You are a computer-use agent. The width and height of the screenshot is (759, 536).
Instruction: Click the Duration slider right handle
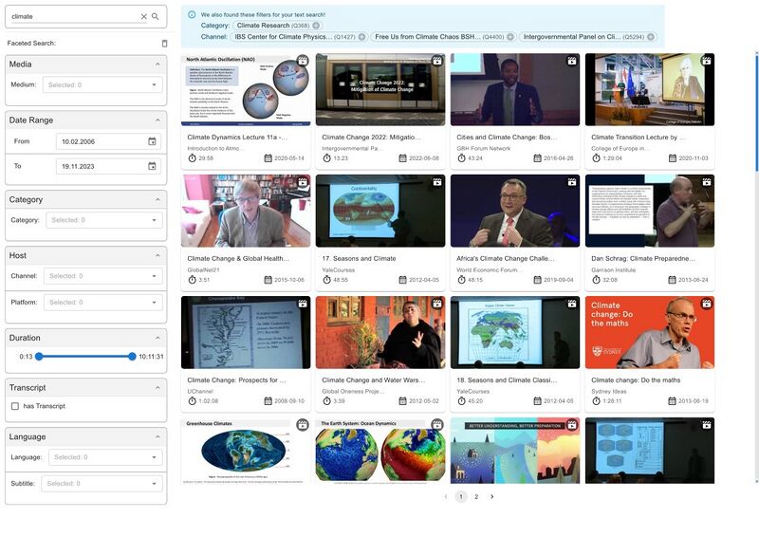click(x=132, y=357)
